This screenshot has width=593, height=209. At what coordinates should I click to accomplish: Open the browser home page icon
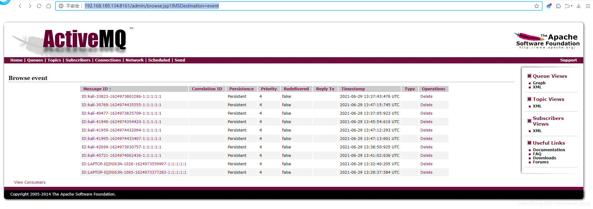tap(49, 6)
